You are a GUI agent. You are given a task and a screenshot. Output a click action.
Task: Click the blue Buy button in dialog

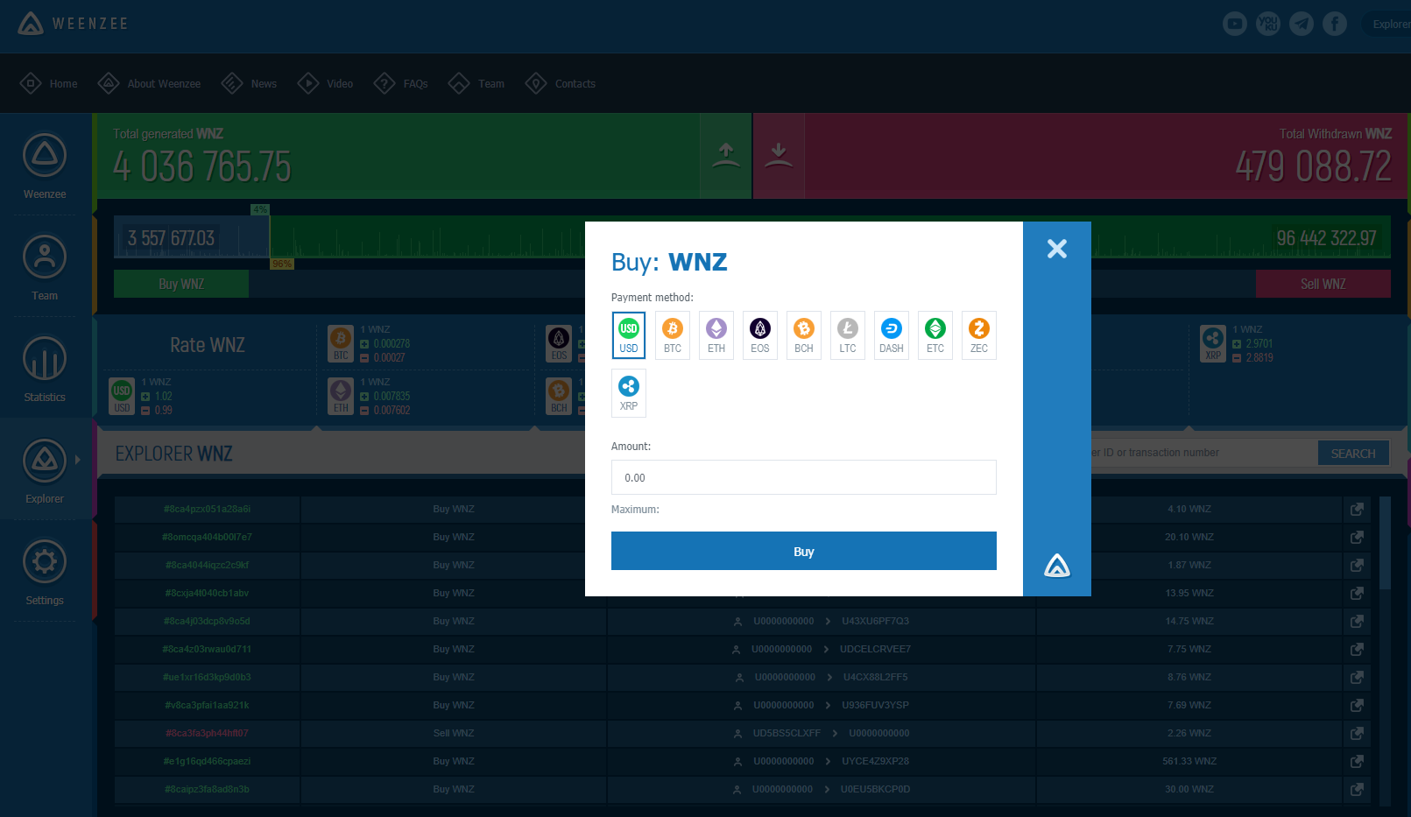click(x=804, y=551)
